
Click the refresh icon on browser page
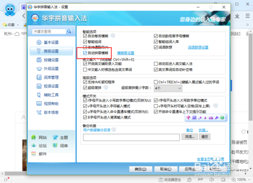(243, 131)
